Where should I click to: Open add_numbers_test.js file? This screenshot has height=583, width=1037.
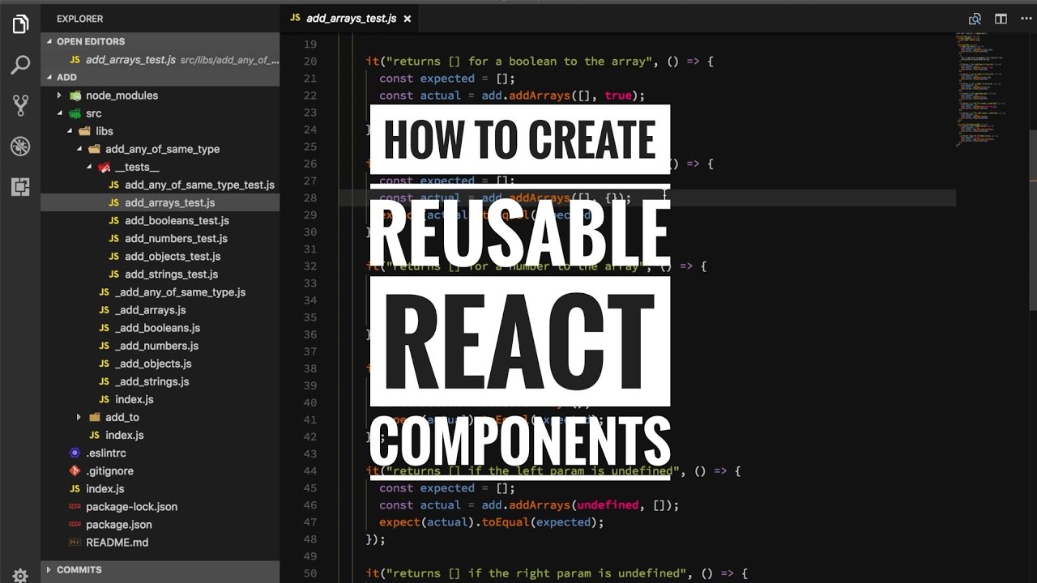tap(160, 238)
